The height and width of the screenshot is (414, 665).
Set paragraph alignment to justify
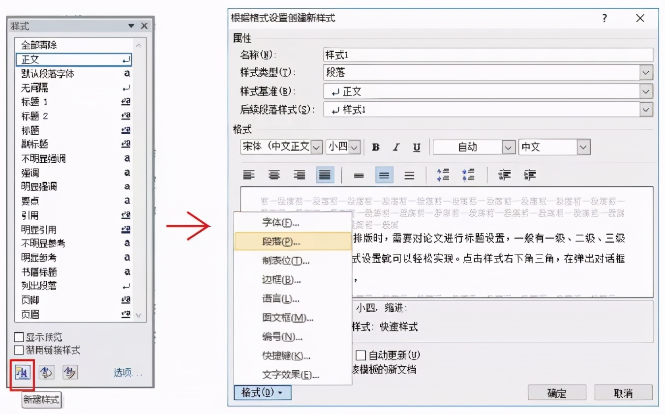325,175
